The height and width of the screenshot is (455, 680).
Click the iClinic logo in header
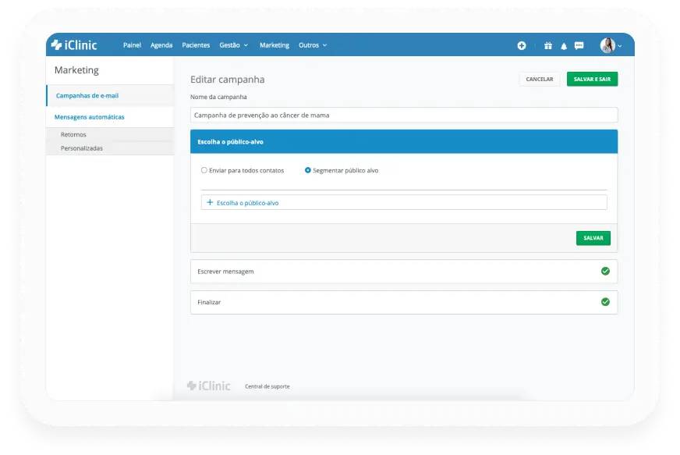[x=74, y=44]
